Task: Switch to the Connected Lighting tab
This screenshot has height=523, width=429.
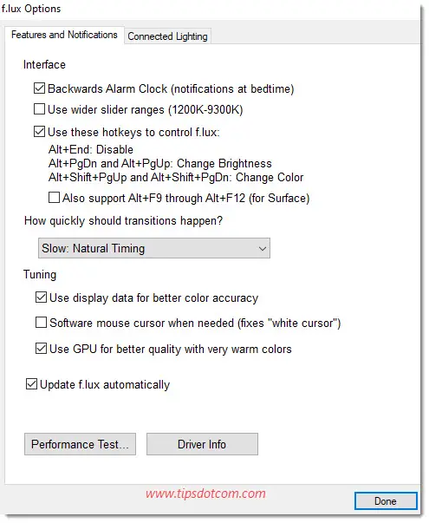Action: click(x=167, y=36)
